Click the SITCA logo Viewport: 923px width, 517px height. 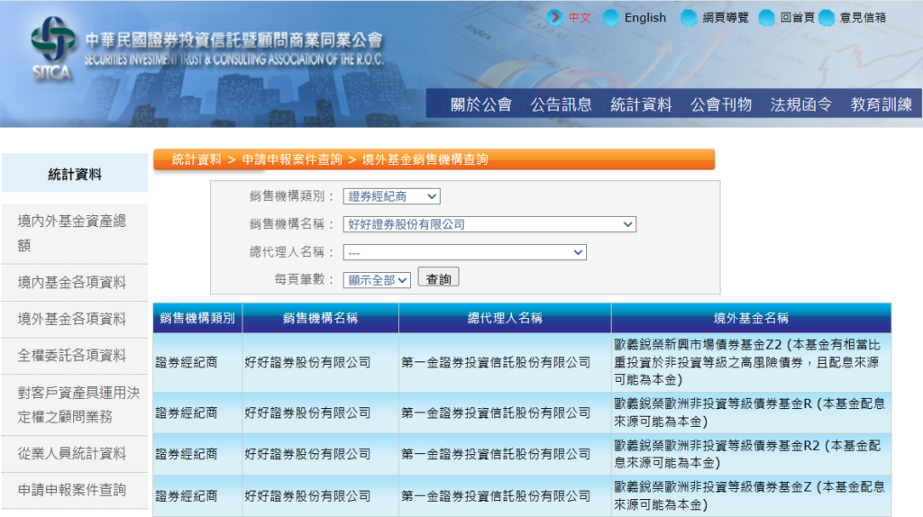click(x=52, y=49)
